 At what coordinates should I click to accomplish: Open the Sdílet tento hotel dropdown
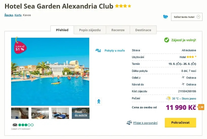[187, 17]
